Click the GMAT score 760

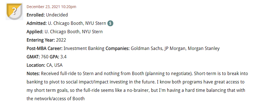coord(45,57)
